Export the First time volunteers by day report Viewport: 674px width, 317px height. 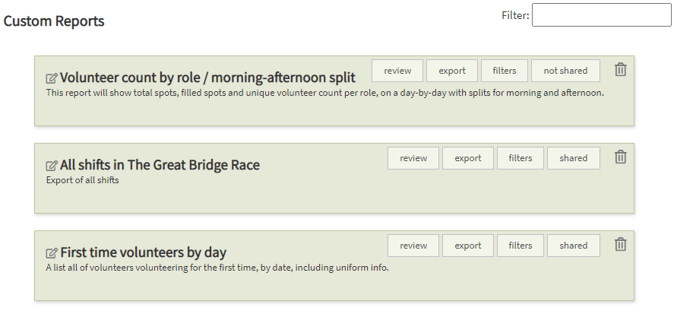(468, 246)
